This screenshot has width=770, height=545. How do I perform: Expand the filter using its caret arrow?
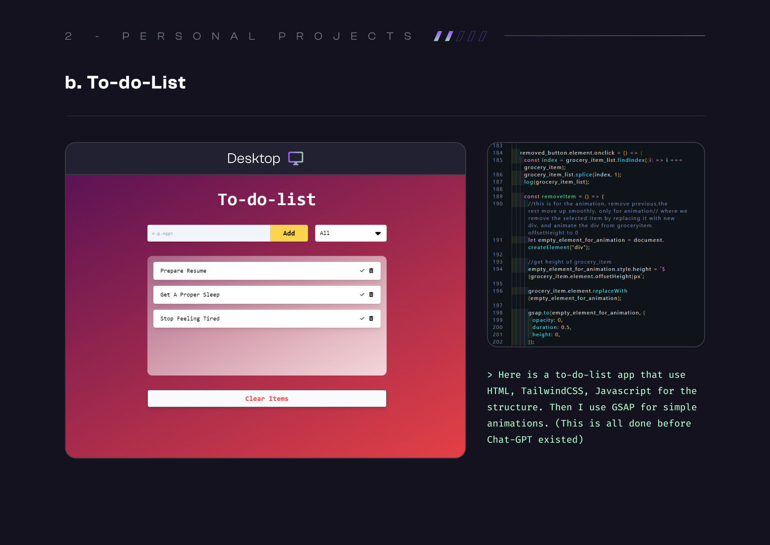[378, 234]
